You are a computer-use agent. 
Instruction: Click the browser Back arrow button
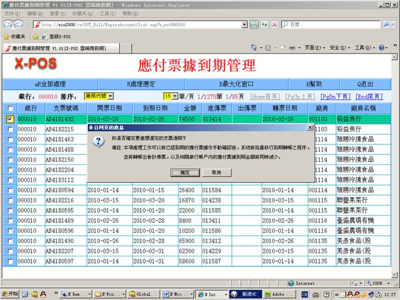pos(8,24)
